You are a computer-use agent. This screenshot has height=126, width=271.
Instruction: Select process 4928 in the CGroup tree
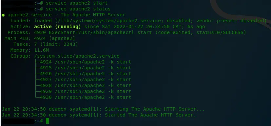click(x=86, y=85)
